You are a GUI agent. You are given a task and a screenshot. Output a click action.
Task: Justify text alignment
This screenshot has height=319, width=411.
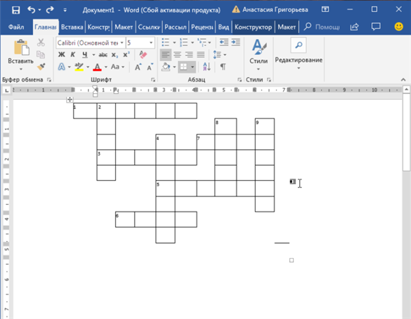click(x=201, y=55)
